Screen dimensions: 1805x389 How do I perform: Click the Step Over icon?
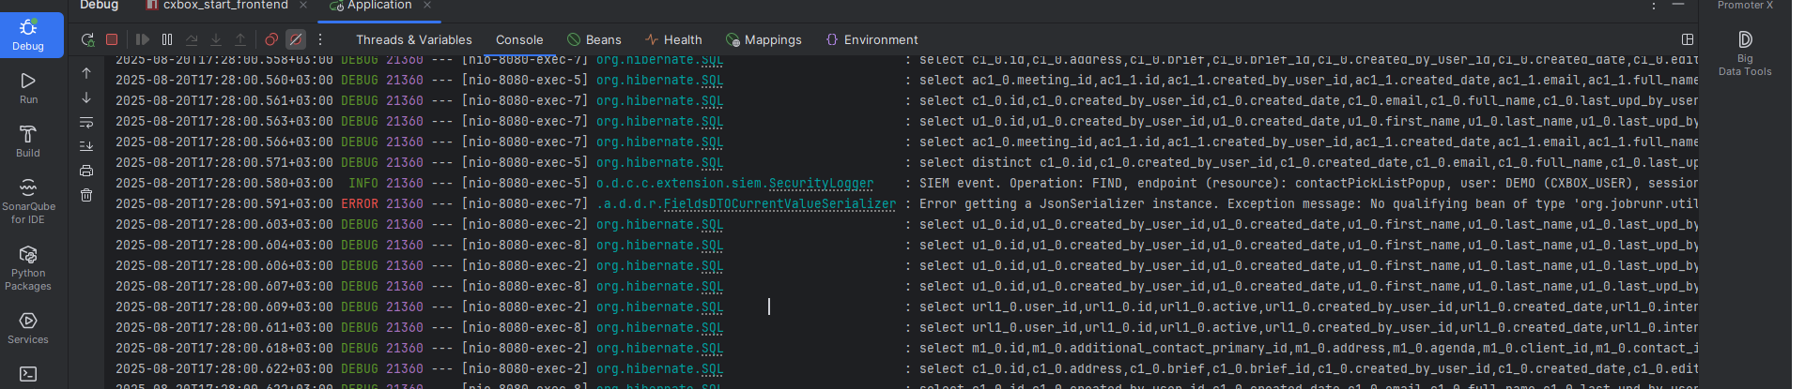tap(192, 39)
